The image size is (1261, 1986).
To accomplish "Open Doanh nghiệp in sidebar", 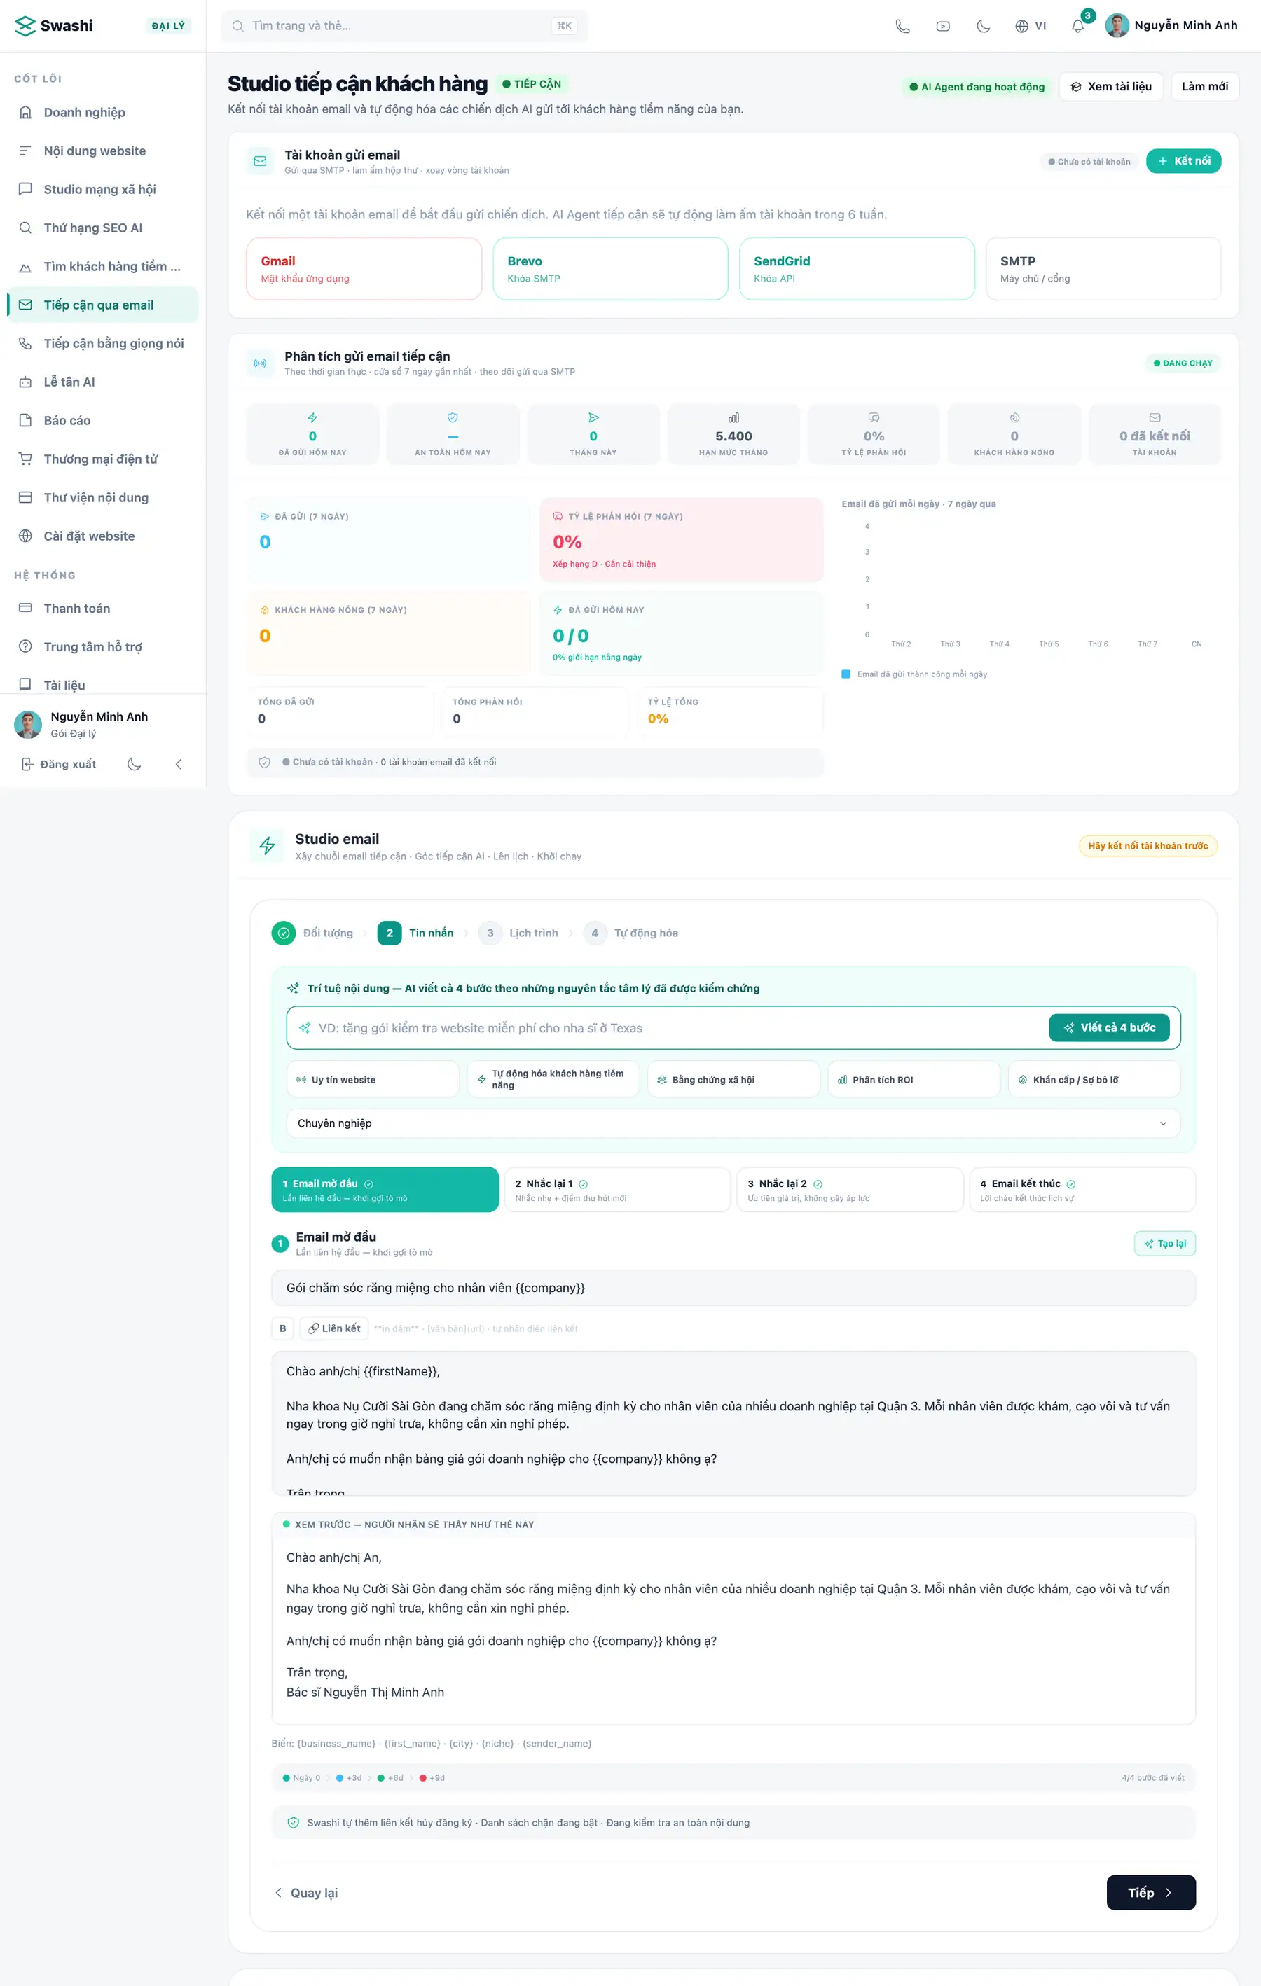I will tap(102, 112).
